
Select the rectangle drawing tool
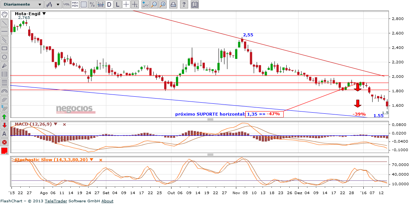coord(5,49)
